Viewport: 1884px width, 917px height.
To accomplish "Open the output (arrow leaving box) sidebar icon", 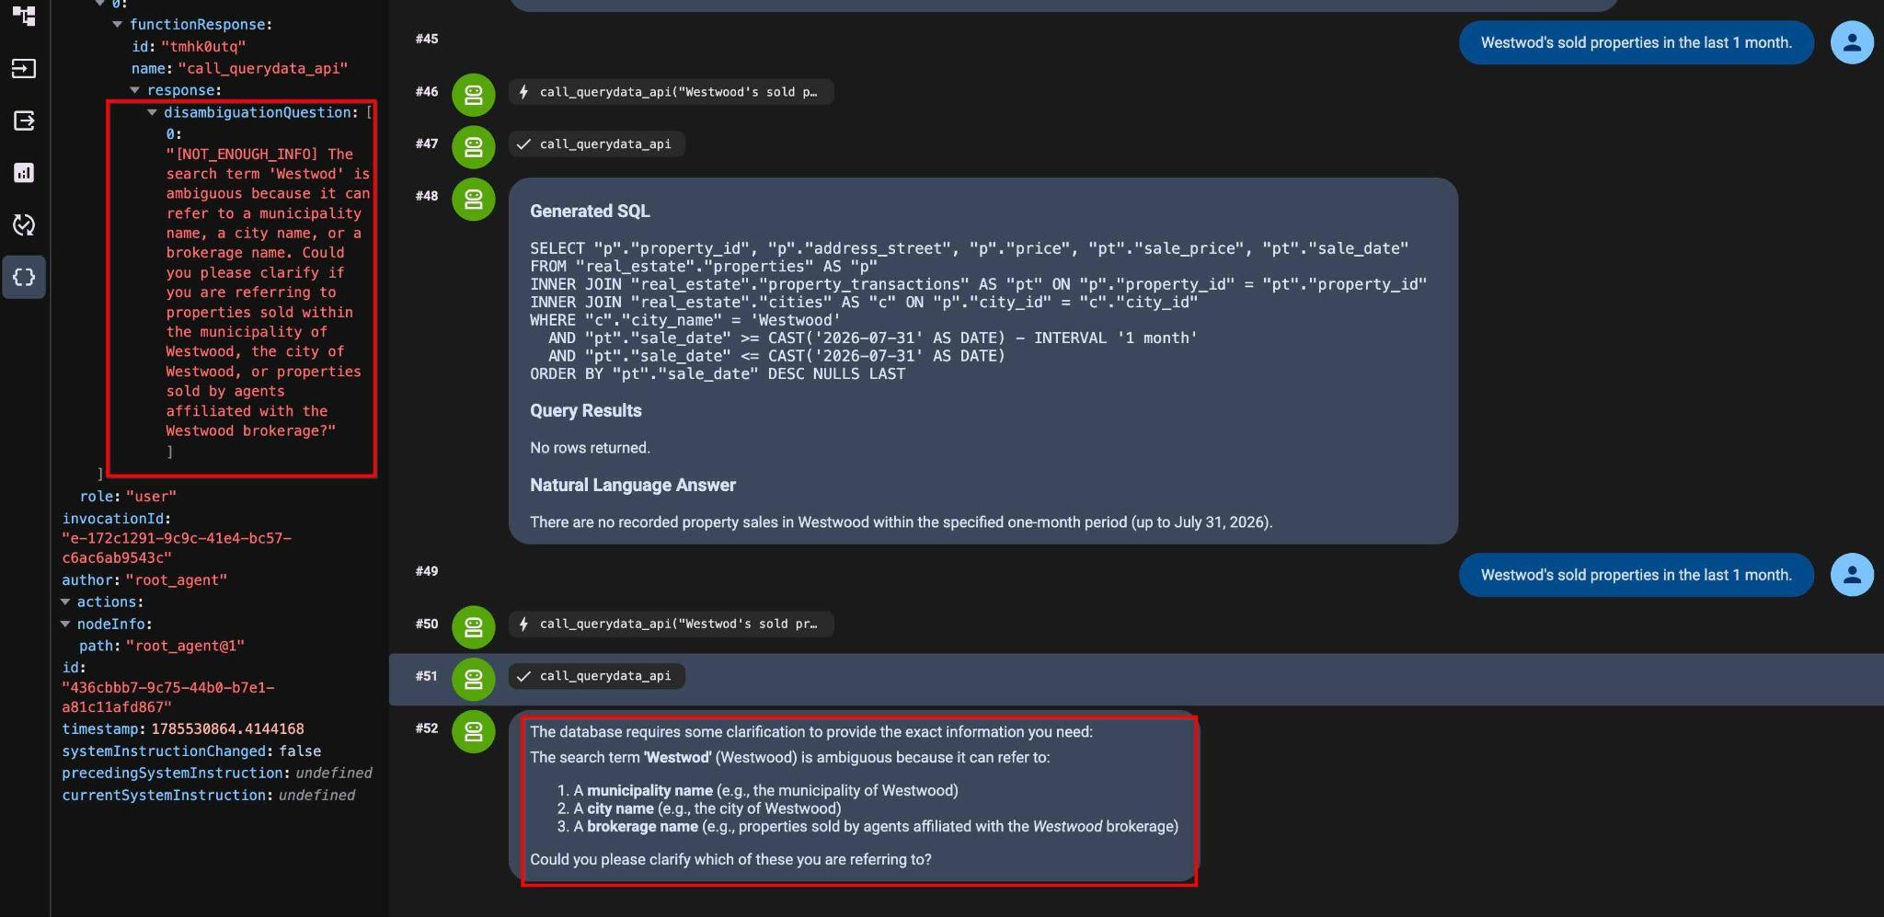I will [24, 120].
